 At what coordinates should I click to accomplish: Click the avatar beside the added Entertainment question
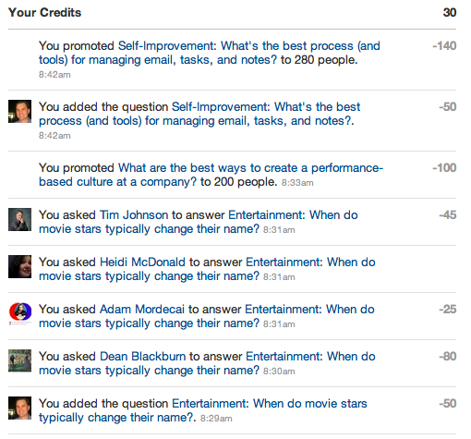19,408
